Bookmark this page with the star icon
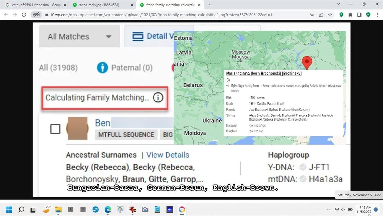 click(330, 15)
